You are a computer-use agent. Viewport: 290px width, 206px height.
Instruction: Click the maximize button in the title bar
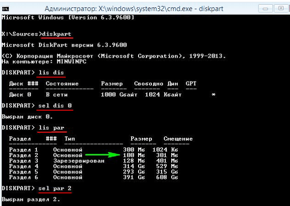280,8
